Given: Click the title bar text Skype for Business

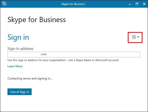Looking at the screenshot, I should point(73,4).
